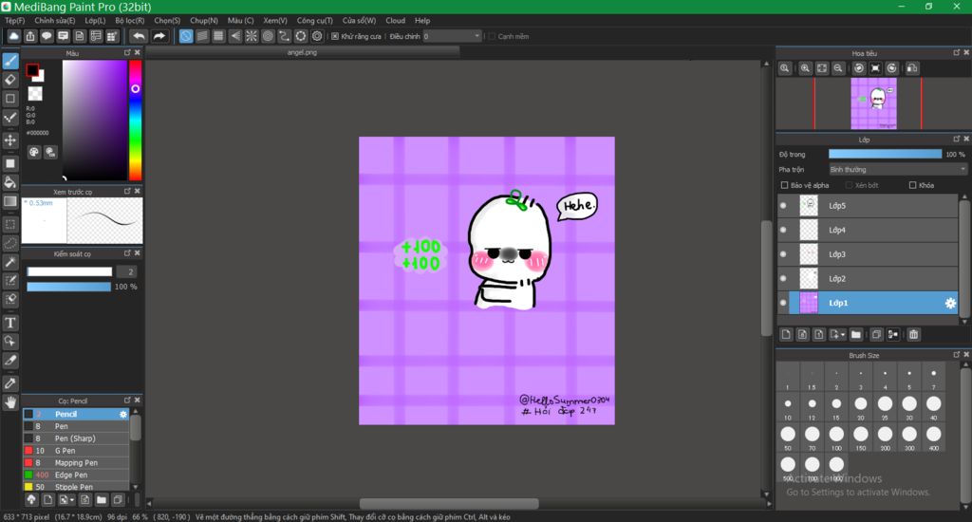Open the Công cụ(T) menu

tap(314, 21)
